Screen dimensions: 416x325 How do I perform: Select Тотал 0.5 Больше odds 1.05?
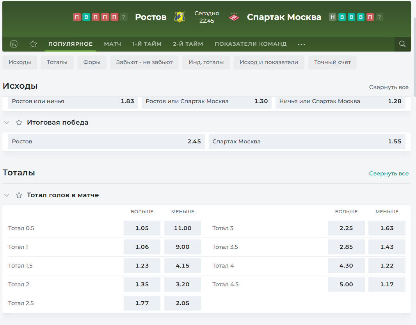[142, 228]
